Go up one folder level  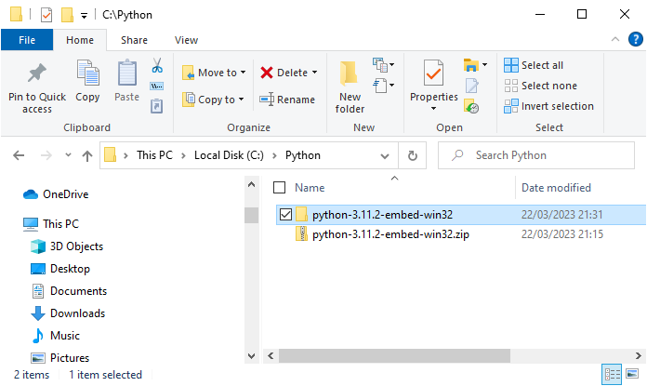click(87, 155)
